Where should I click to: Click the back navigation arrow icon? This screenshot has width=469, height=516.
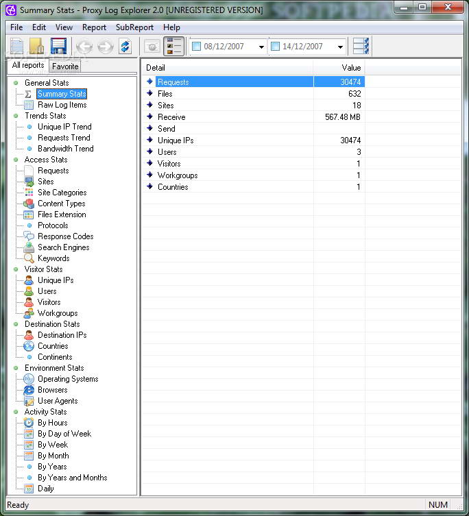pyautogui.click(x=84, y=47)
